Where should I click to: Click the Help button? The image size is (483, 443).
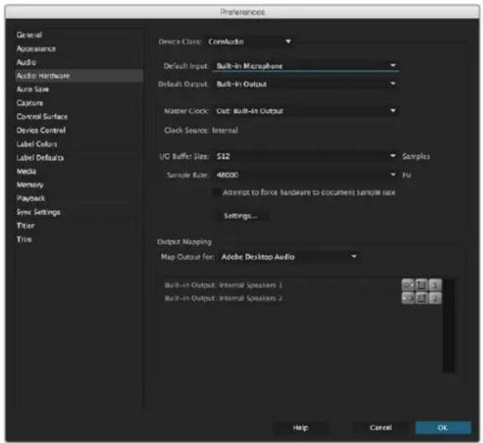point(300,427)
